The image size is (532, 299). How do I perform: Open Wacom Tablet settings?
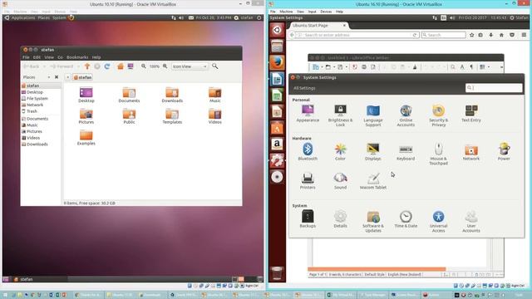[373, 180]
